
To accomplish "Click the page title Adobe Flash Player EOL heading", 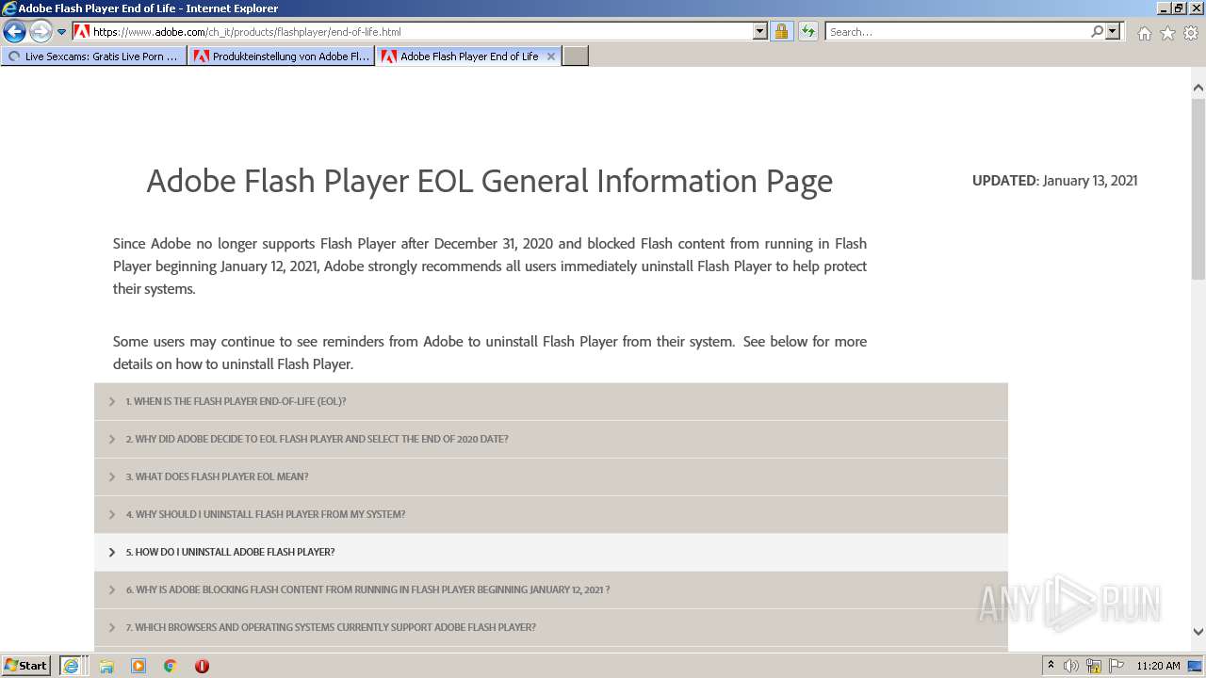I will pos(490,180).
